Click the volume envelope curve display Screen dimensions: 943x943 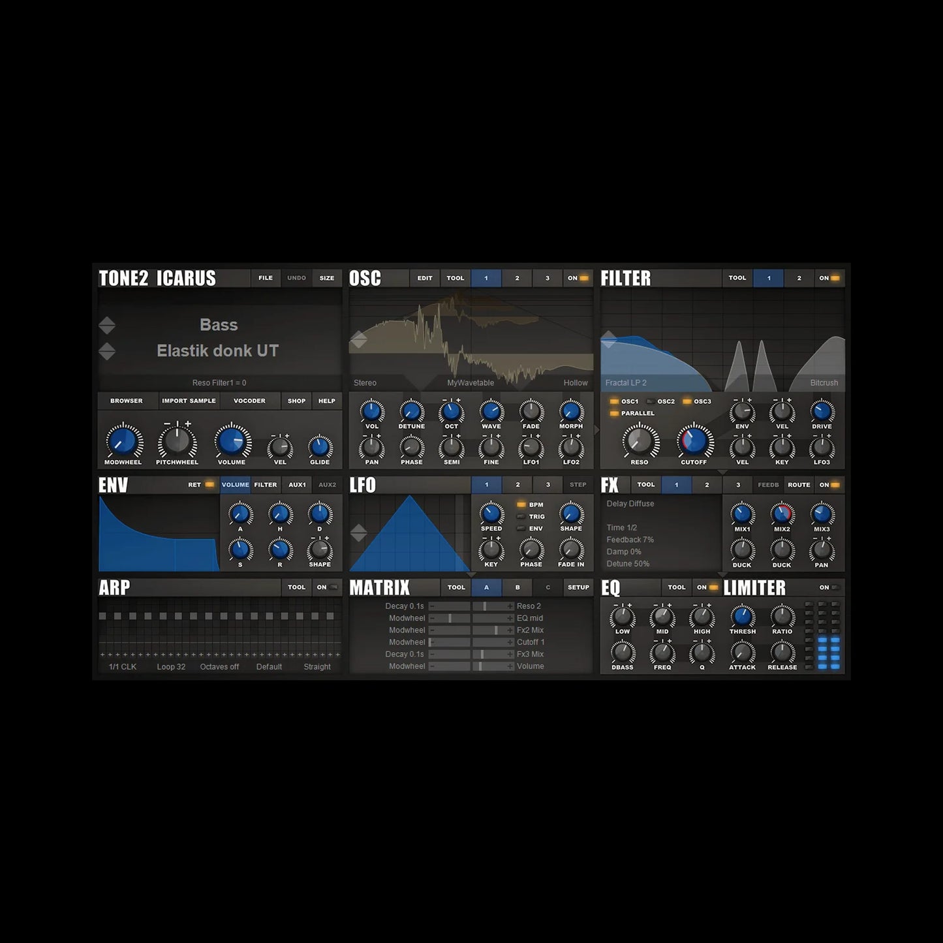159,534
